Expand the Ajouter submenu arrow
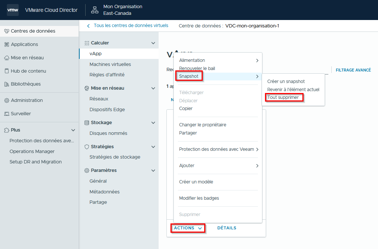Screen dimensions: 378x249 click(x=257, y=166)
